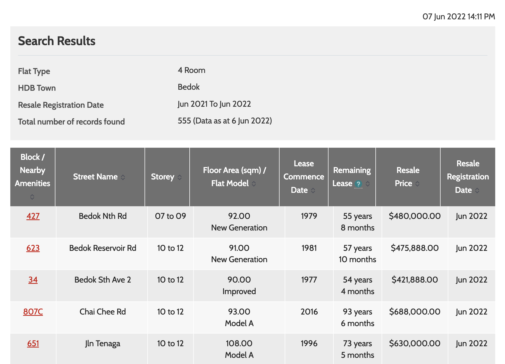Sort by Floor Area / Flat Model arrows

tap(254, 184)
